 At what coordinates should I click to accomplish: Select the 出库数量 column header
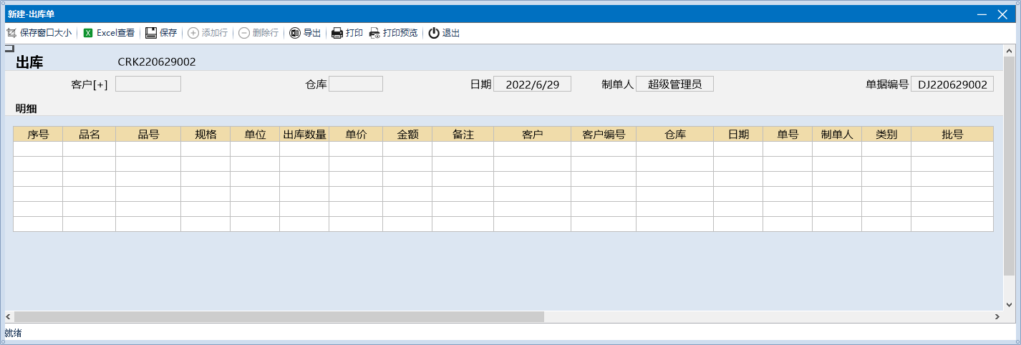pyautogui.click(x=304, y=134)
